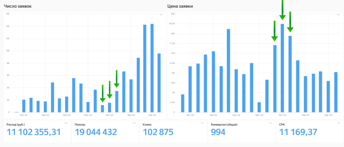Image resolution: width=344 pixels, height=147 pixels.
Task: Click the 140 tick on Число заявок axis
Action: [8, 26]
